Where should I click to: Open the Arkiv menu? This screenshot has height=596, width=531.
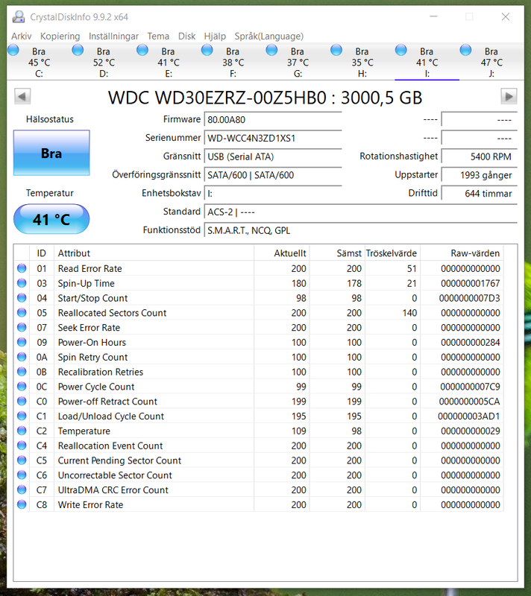click(22, 36)
